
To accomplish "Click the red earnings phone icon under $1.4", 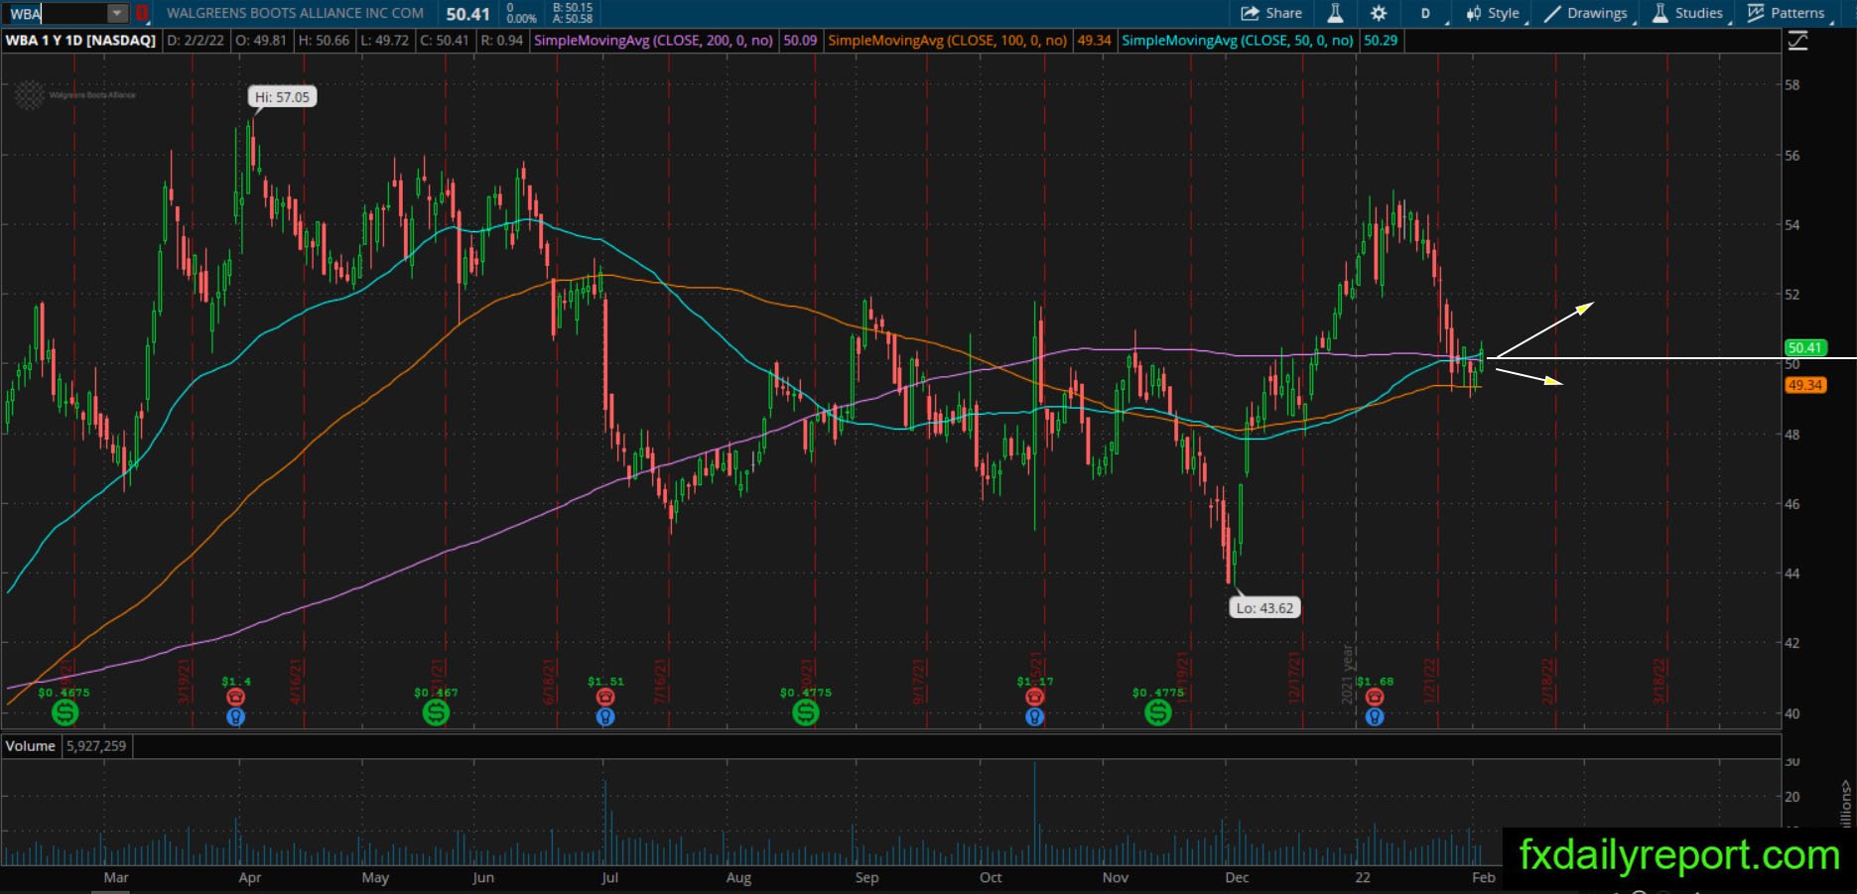I will point(235,698).
